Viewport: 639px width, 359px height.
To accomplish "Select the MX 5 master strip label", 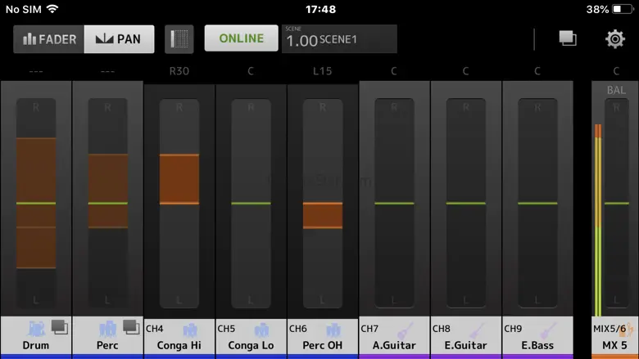I will coord(614,345).
